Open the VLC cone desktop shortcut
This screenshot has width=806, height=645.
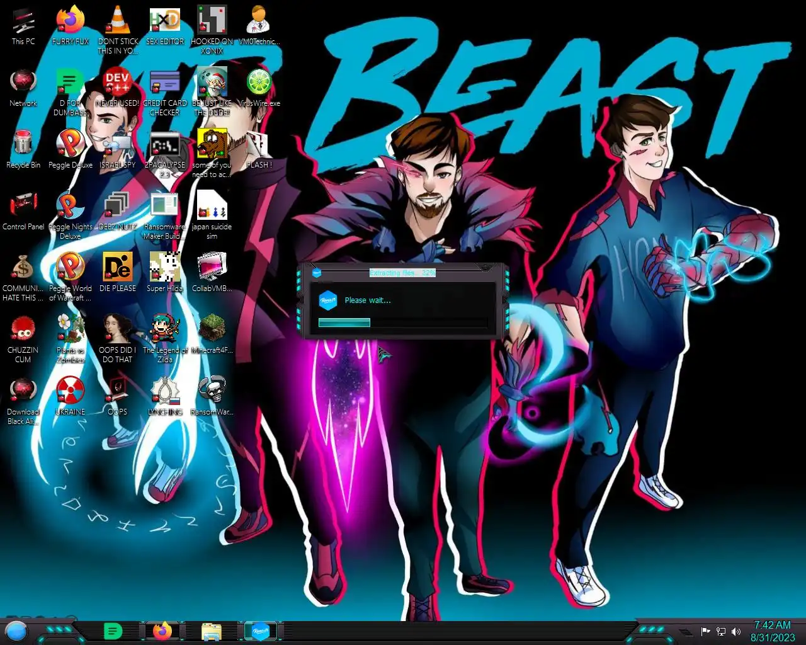[x=118, y=30]
